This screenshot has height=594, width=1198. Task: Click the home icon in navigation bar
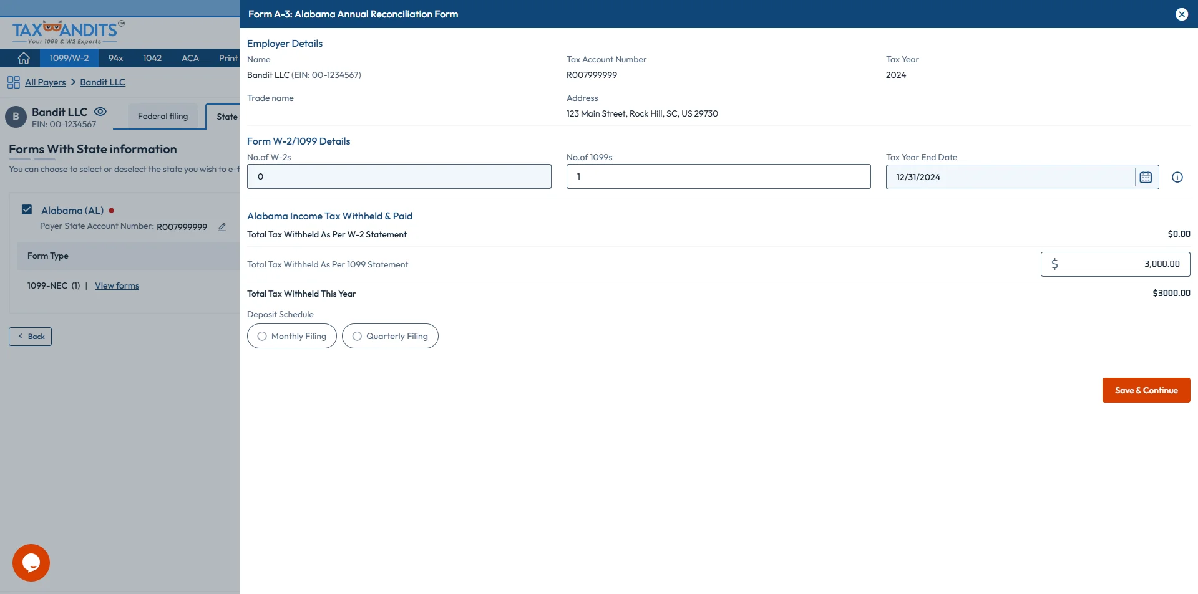click(x=24, y=58)
